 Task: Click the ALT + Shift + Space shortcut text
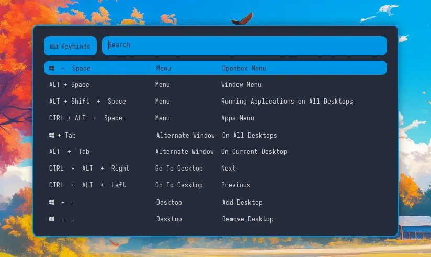coord(87,101)
